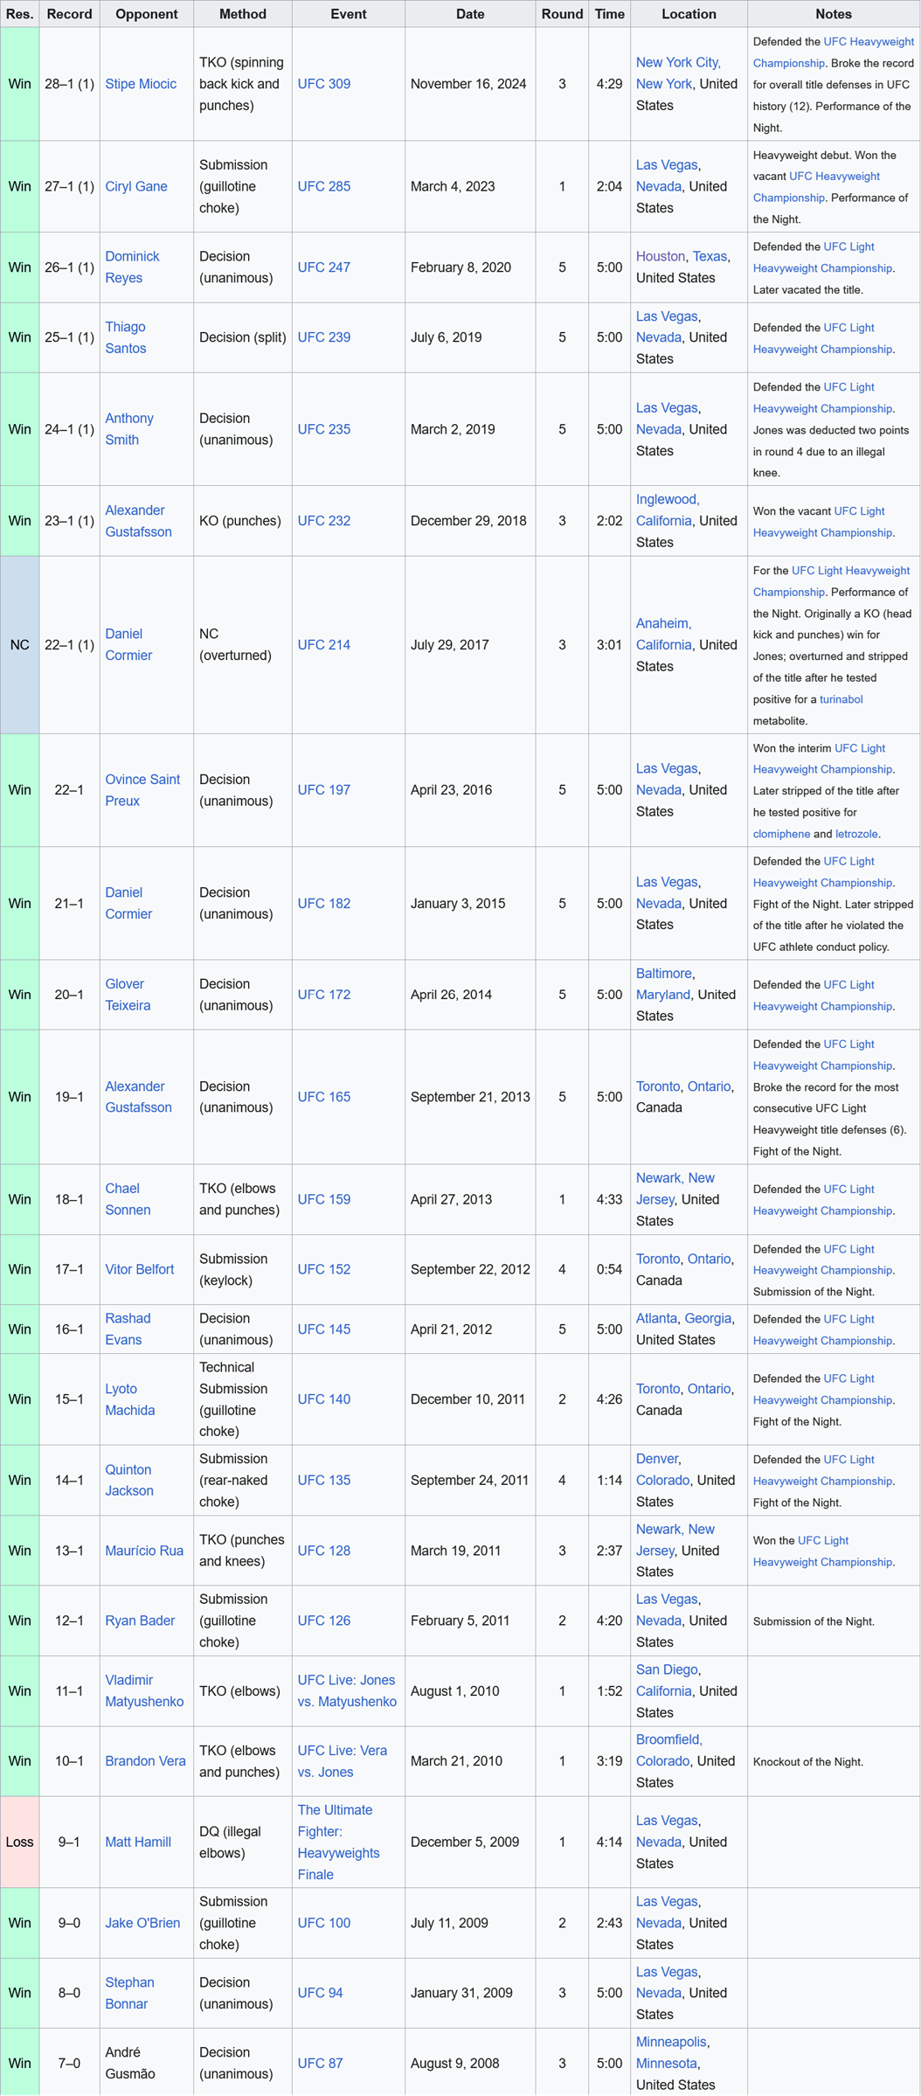Open the Matt Hamill link
Screen dimensions: 921x2096
point(138,1842)
